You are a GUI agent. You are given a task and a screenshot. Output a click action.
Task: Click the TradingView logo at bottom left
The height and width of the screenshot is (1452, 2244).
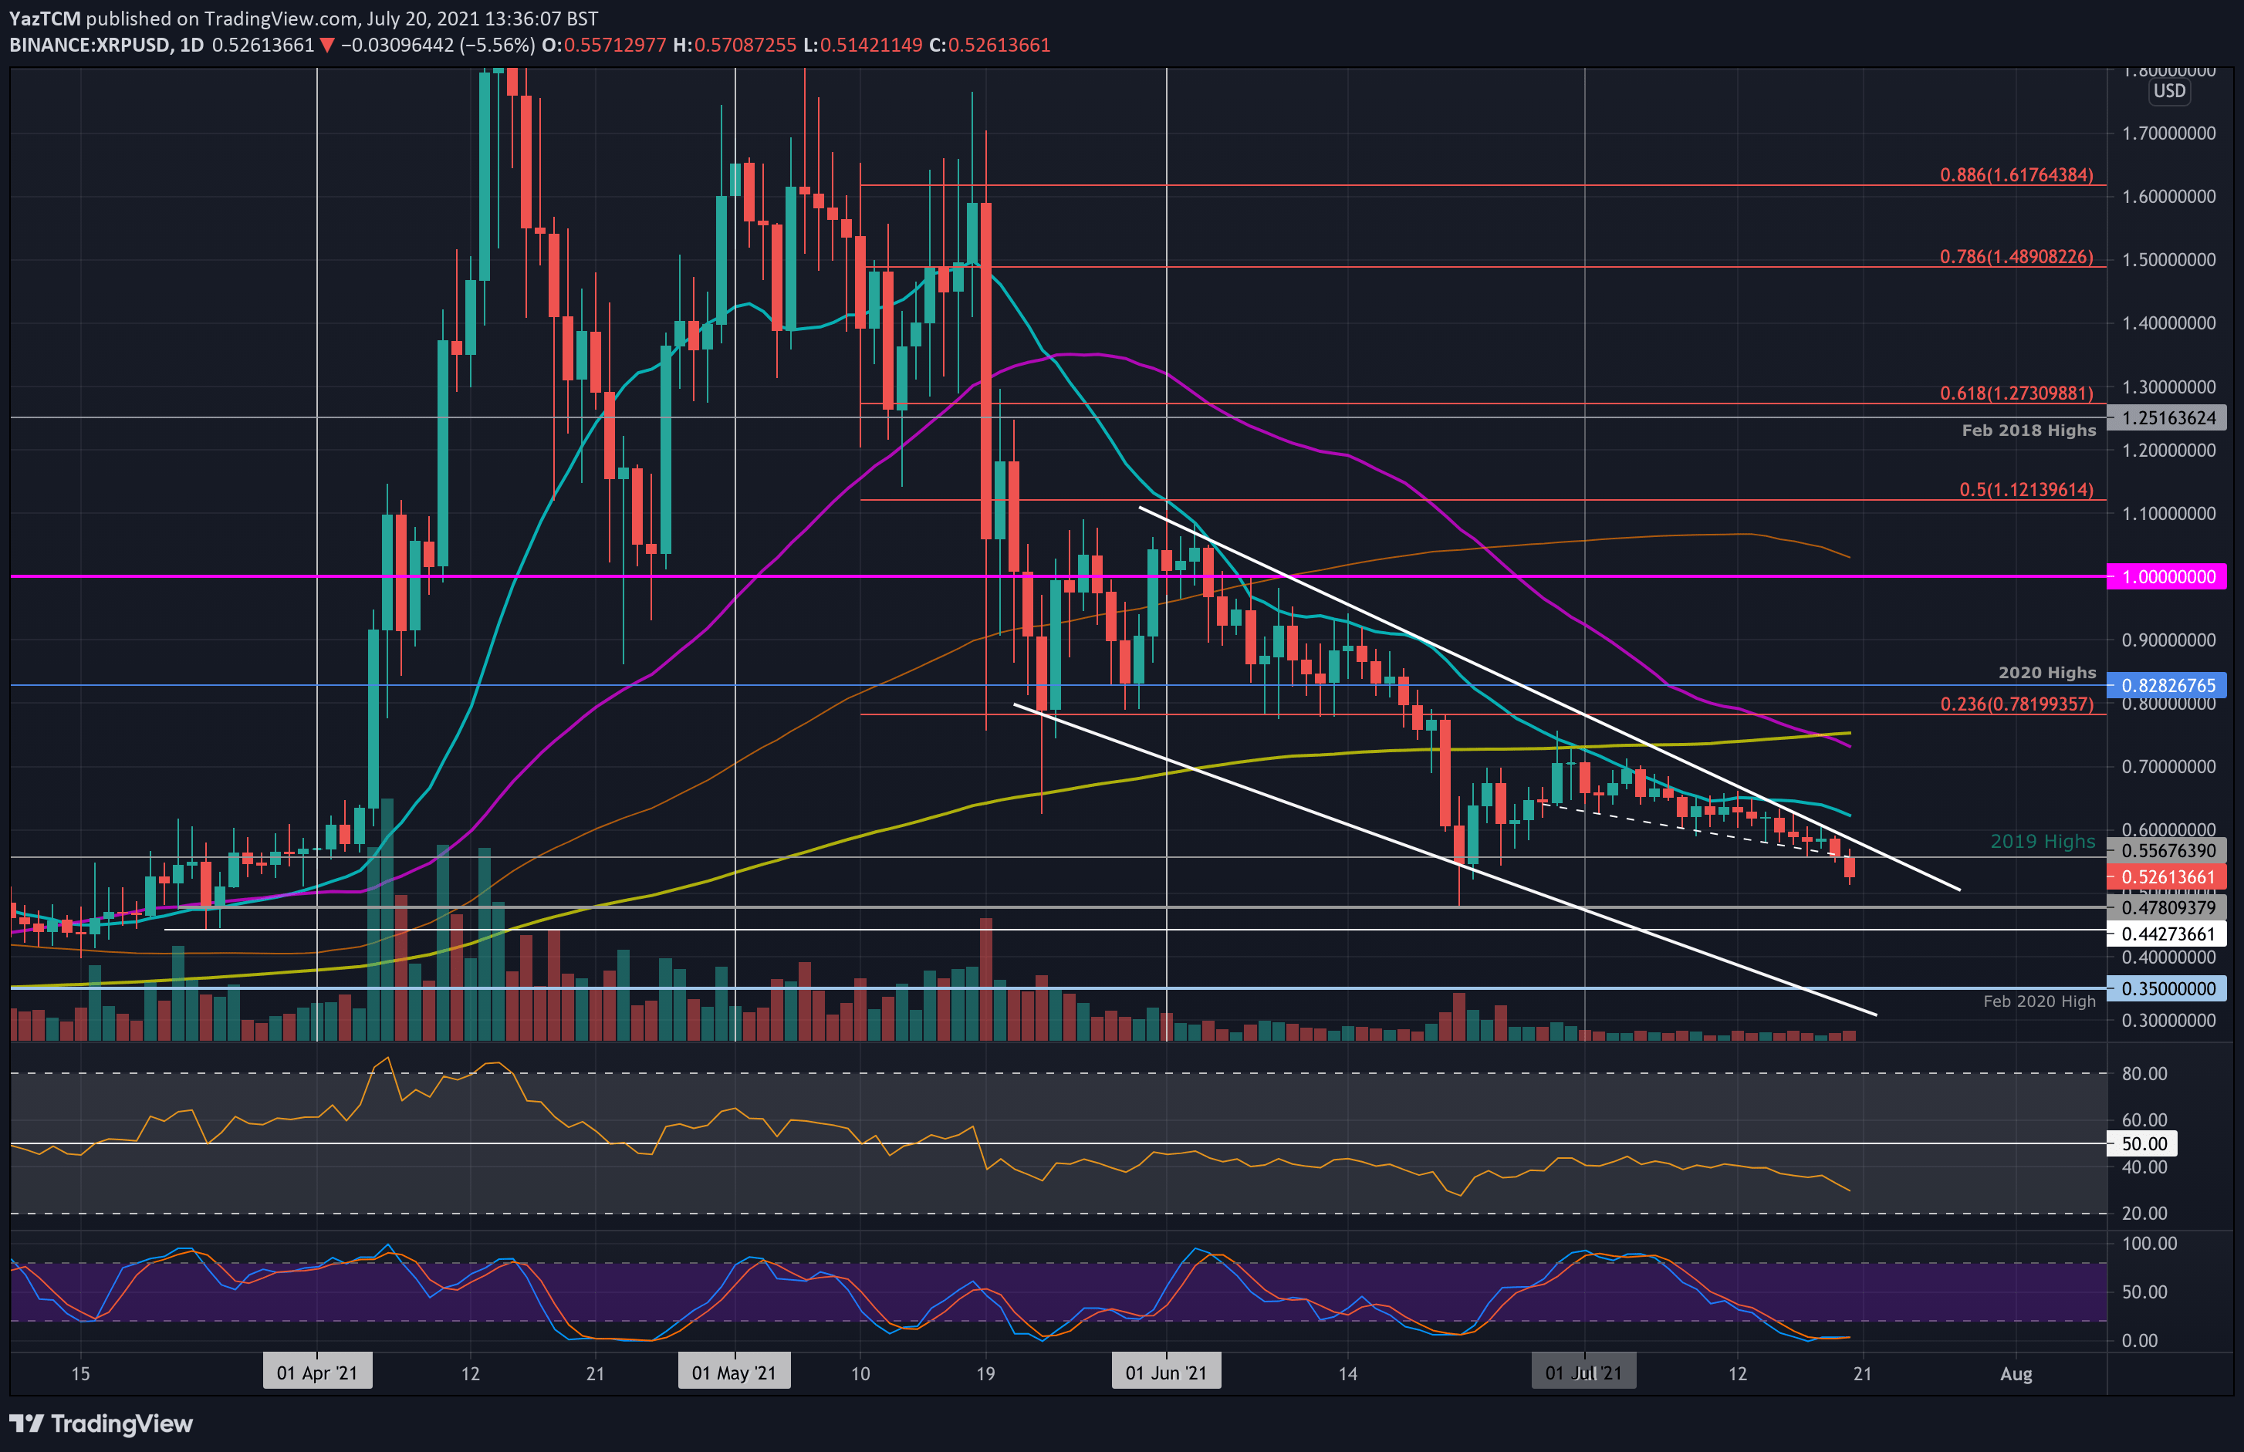pyautogui.click(x=101, y=1423)
